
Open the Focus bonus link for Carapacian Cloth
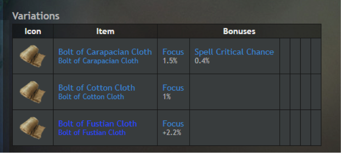(x=173, y=52)
